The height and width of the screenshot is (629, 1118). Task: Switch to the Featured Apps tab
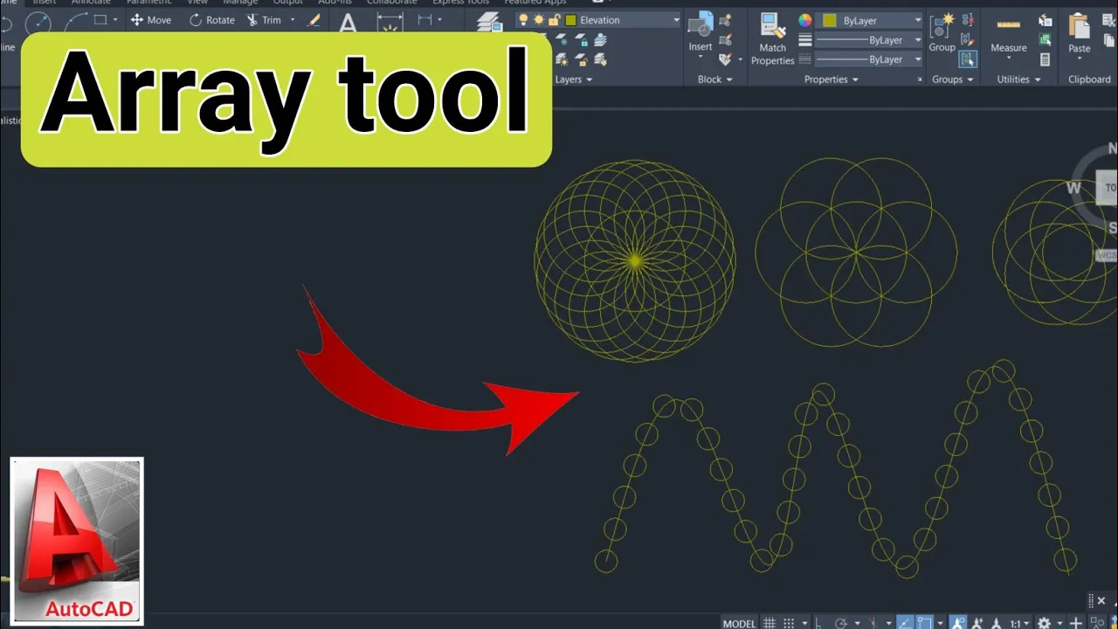point(535,3)
